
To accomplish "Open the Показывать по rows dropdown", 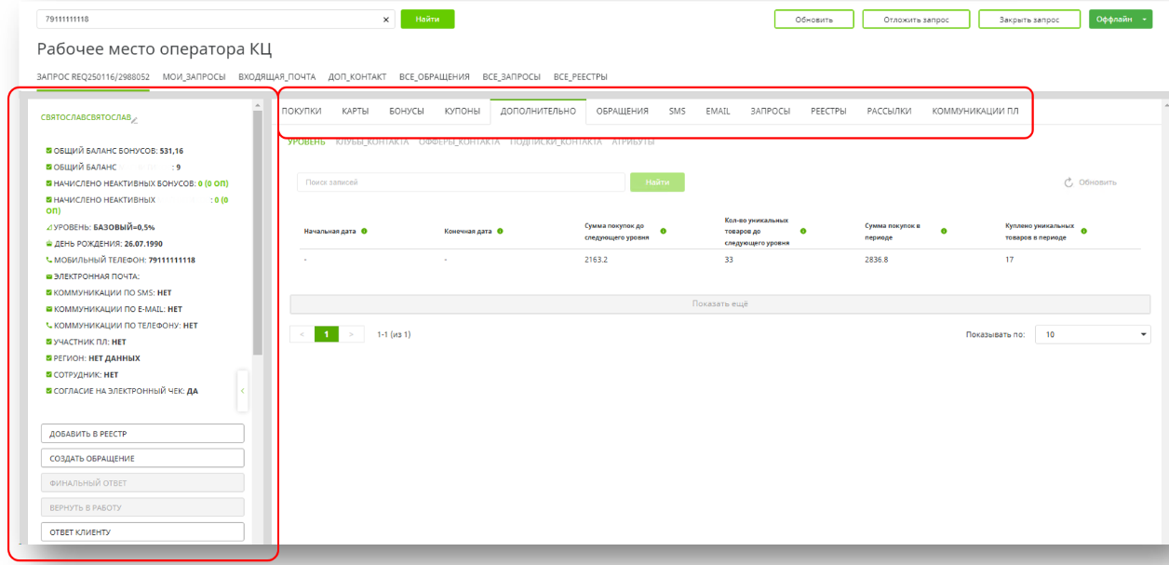I will pyautogui.click(x=1093, y=334).
